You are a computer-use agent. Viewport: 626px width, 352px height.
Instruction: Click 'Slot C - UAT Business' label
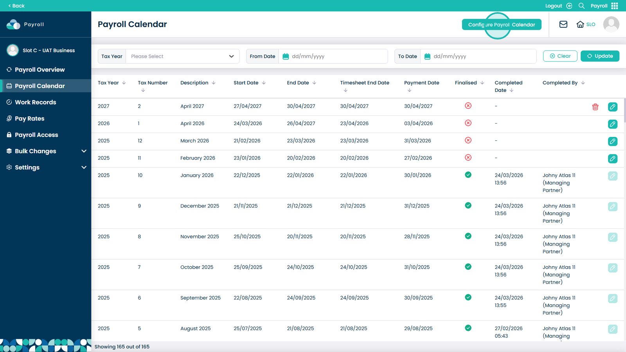[49, 50]
